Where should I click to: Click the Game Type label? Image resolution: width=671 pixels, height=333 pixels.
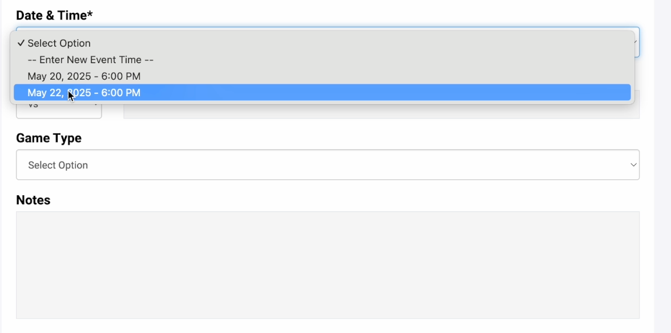click(x=48, y=138)
